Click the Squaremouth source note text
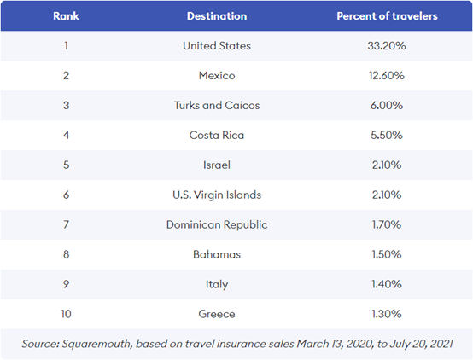This screenshot has width=473, height=360. 237,344
